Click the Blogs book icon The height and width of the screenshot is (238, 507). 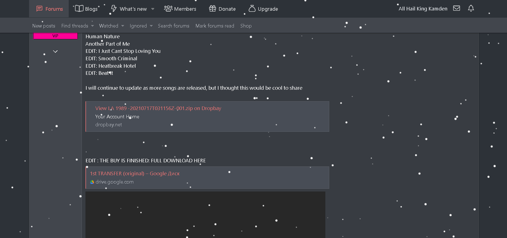(79, 8)
